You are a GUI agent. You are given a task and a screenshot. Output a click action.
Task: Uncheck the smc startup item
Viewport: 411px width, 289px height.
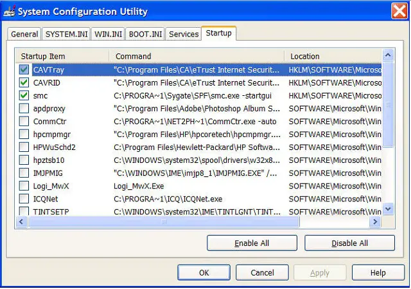click(24, 95)
